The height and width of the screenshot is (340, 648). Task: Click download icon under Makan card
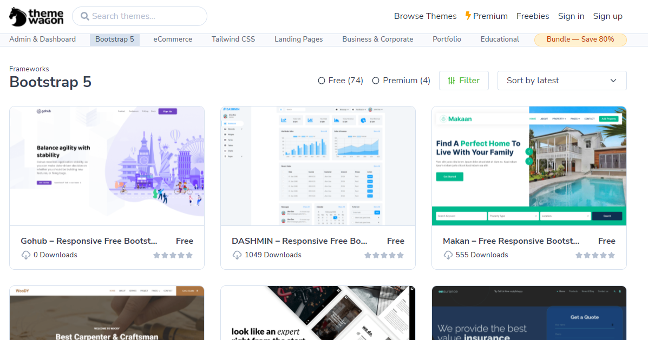[448, 255]
